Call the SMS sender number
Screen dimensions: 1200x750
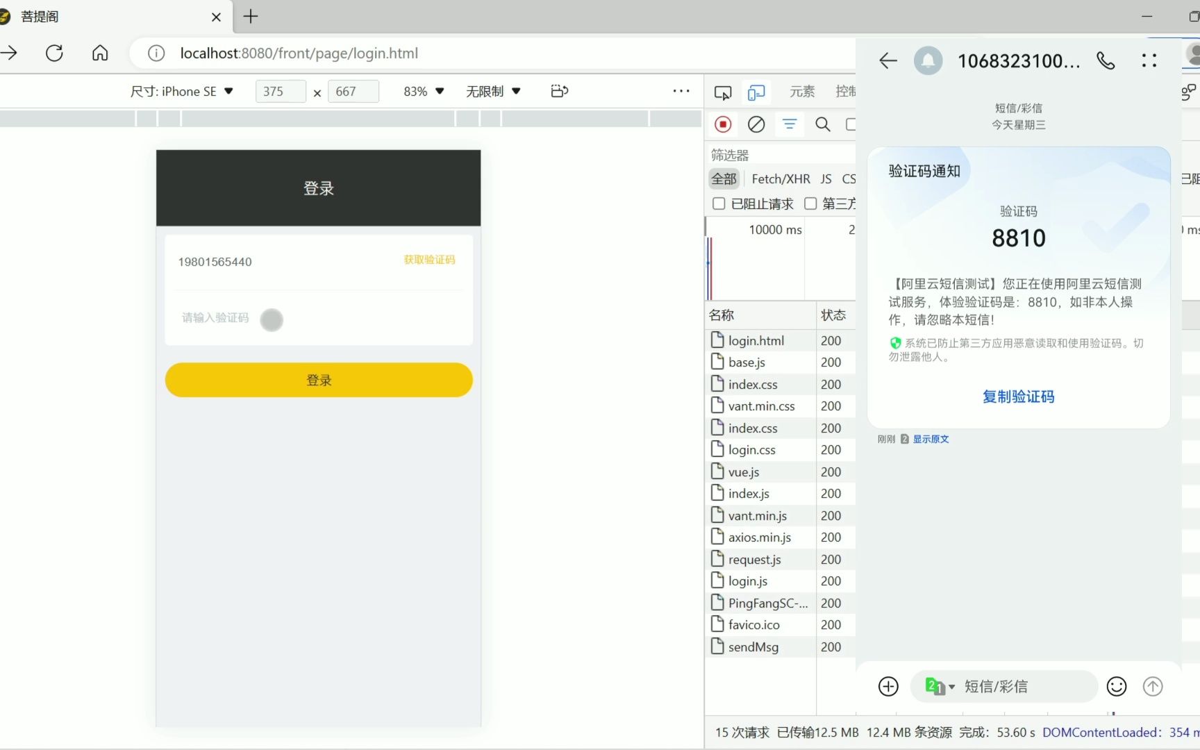point(1106,61)
